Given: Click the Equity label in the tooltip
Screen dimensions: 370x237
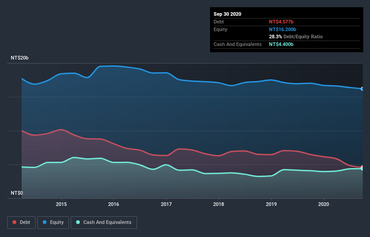Looking at the screenshot, I should click(x=220, y=29).
